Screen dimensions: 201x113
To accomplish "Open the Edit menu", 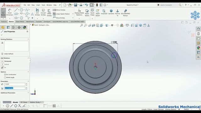I will pyautogui.click(x=29, y=5).
